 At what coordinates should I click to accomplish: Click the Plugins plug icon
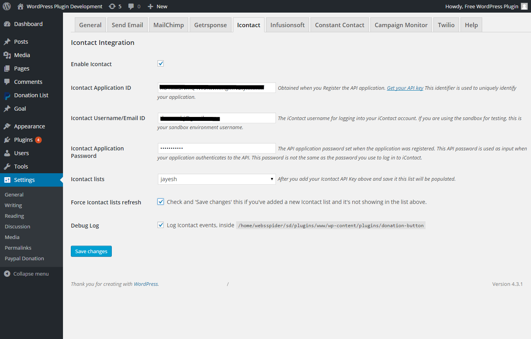coord(7,140)
